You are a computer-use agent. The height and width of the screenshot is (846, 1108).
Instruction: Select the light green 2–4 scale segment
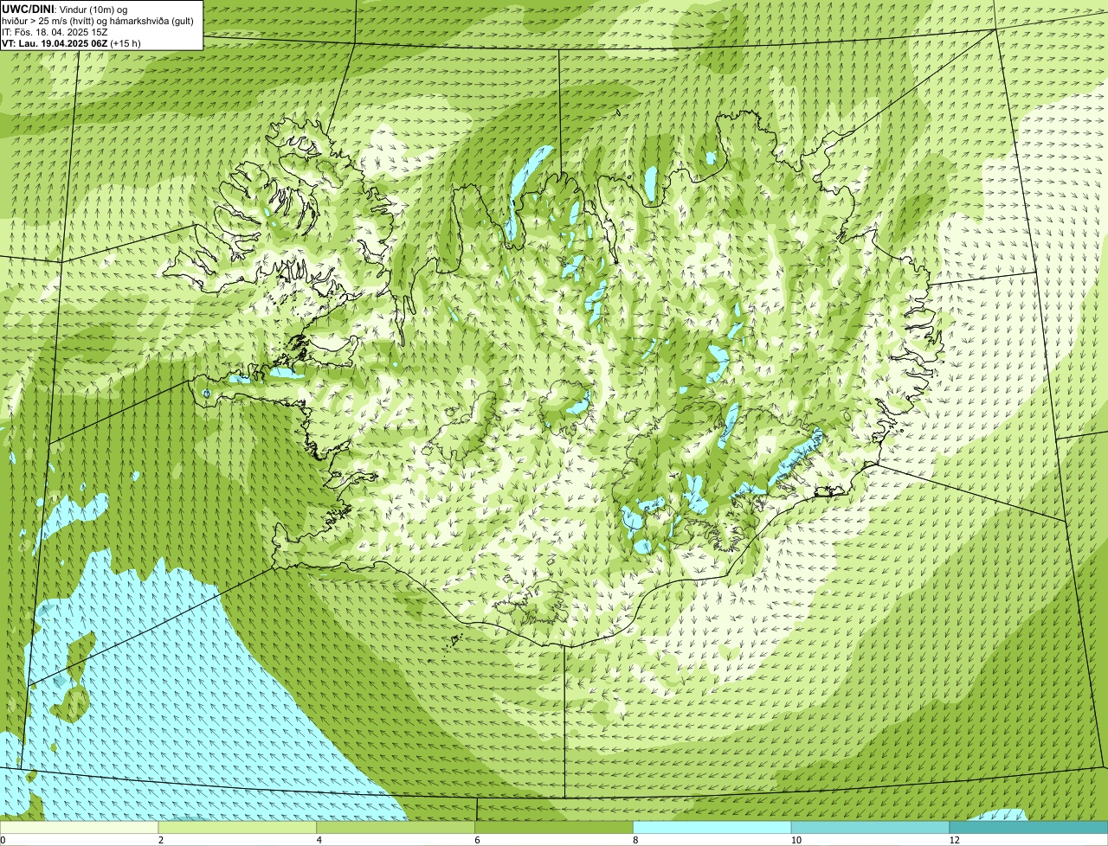point(238,828)
